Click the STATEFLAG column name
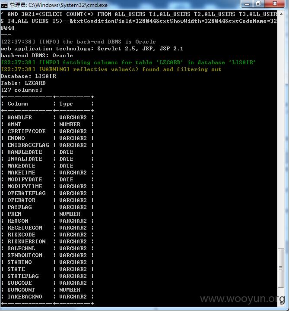289x311 pixels. 23,276
